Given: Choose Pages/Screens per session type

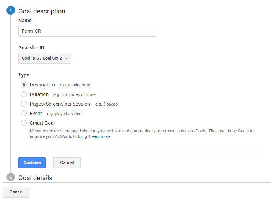Looking at the screenshot, I should tap(24, 104).
